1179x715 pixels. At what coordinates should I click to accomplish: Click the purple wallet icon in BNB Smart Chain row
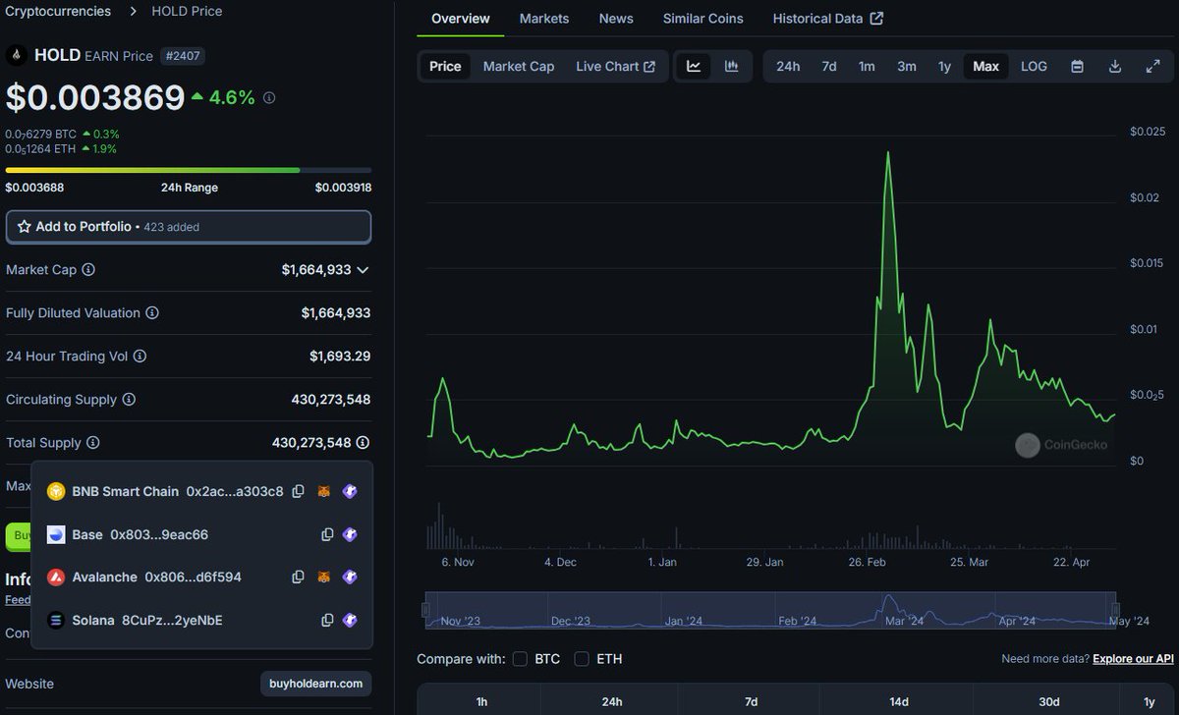(x=350, y=491)
